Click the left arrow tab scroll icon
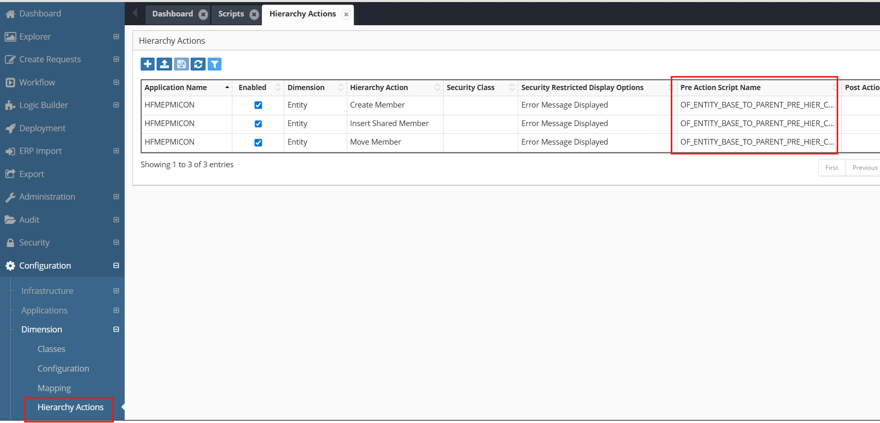Screen dimensions: 880x423 (135, 13)
